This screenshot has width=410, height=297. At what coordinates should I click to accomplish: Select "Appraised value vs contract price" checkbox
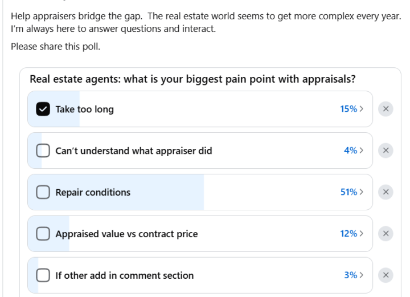click(43, 234)
